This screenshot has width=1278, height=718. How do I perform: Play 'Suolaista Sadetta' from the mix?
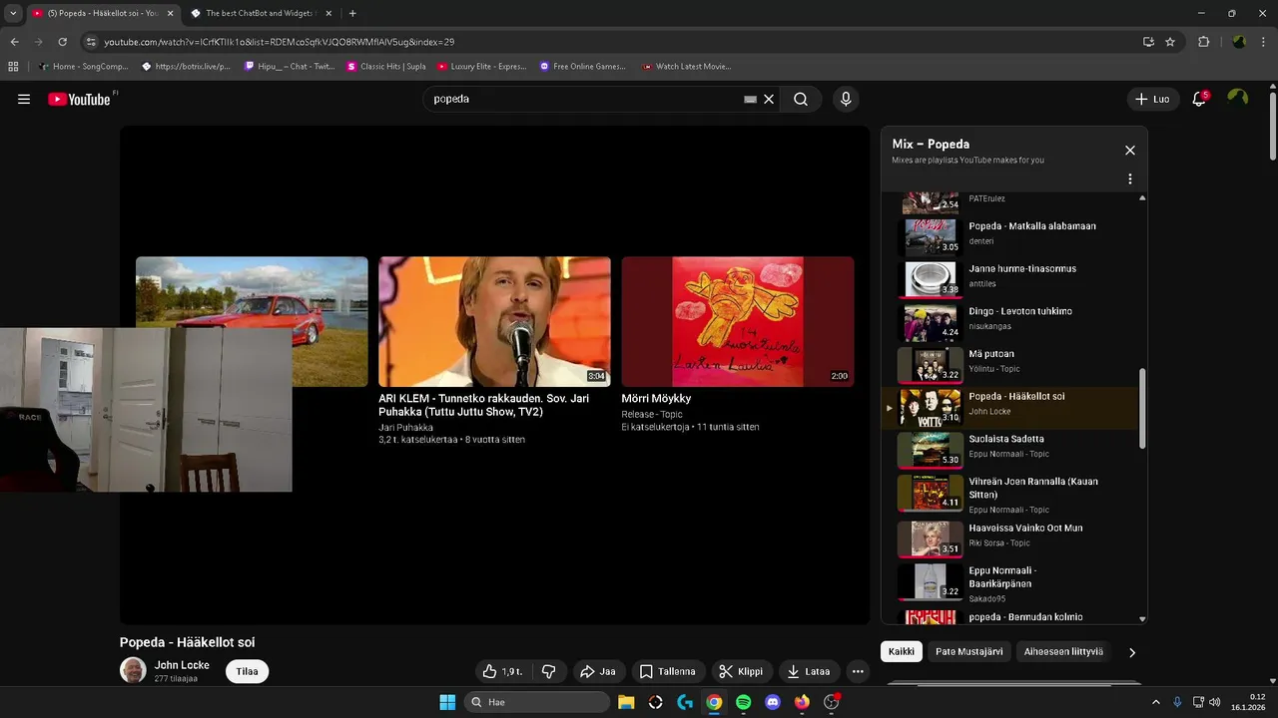pyautogui.click(x=1012, y=450)
